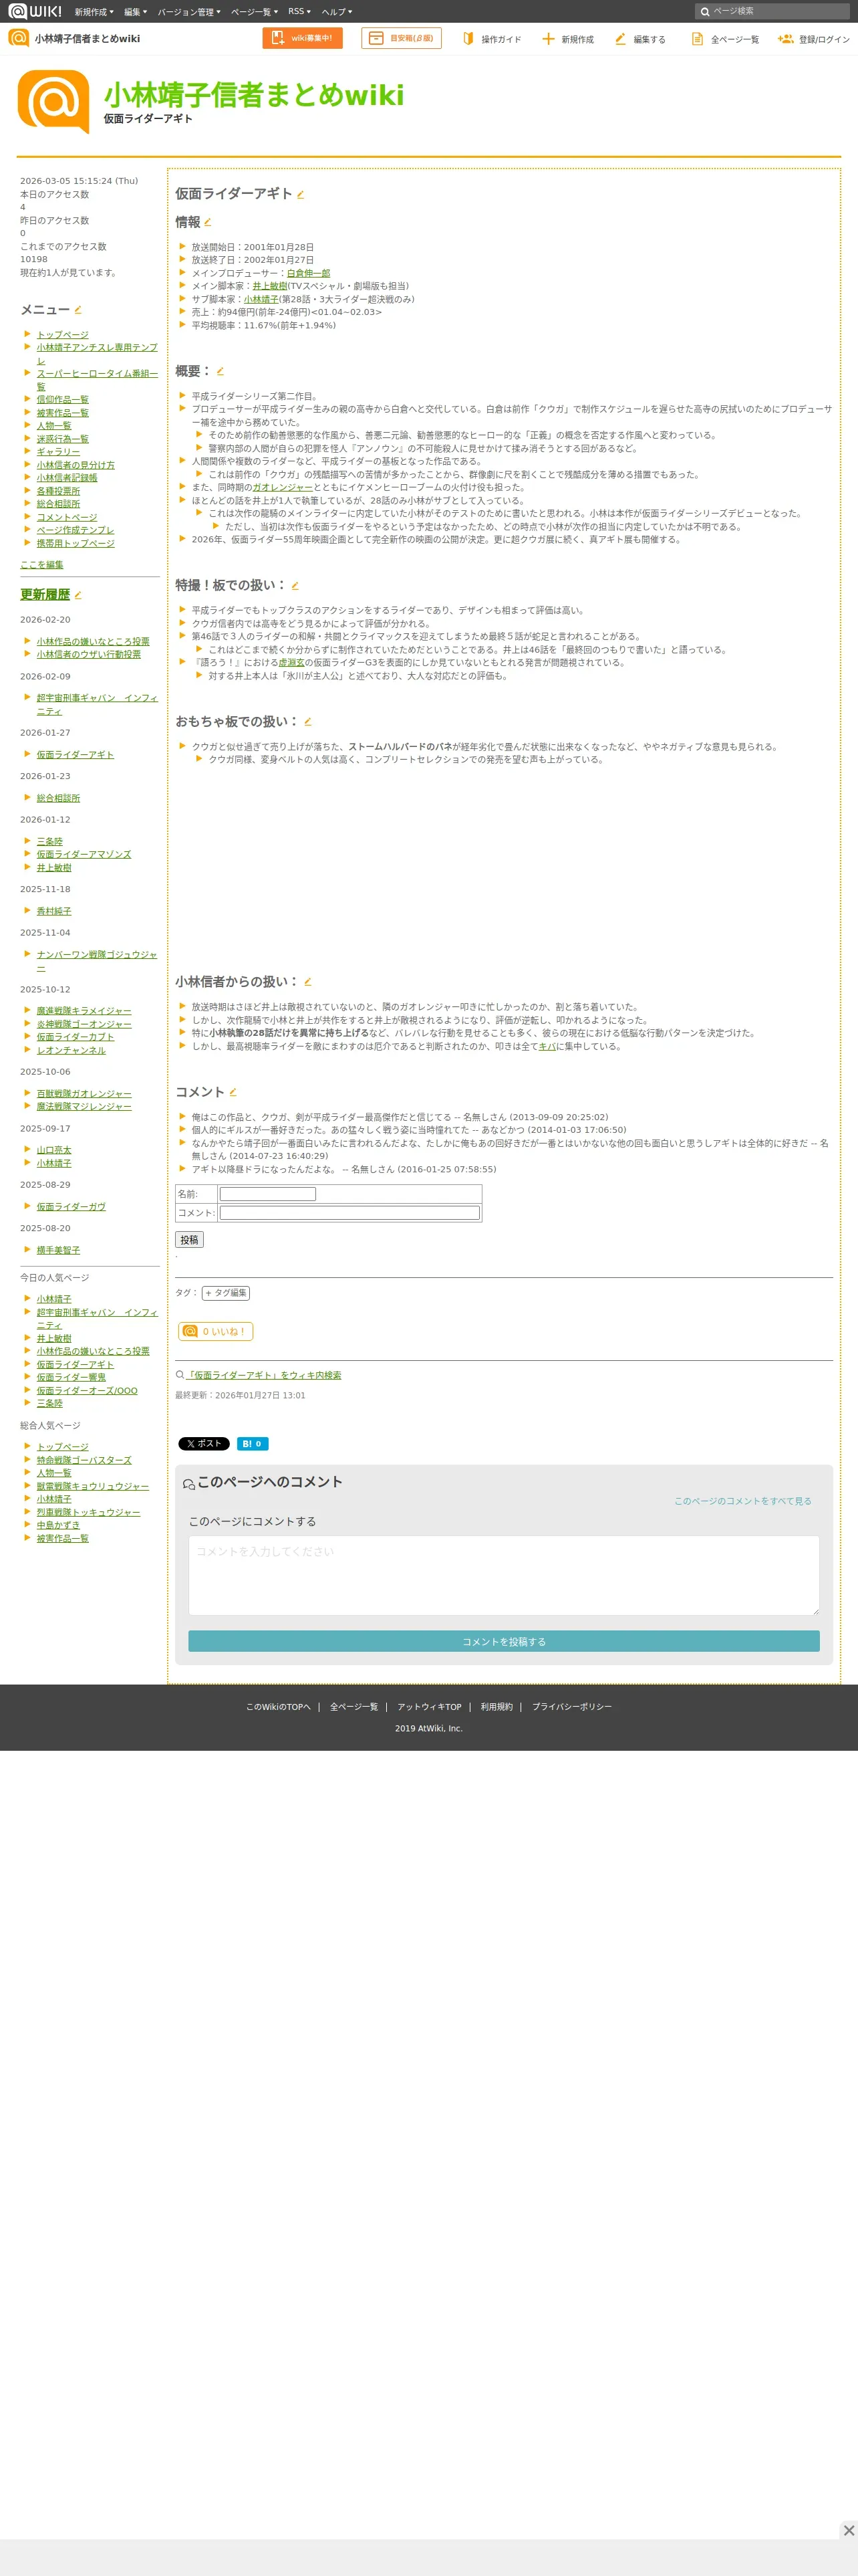Click speech bubble icon beside このページへのコメント
This screenshot has height=2576, width=858.
coord(189,1484)
